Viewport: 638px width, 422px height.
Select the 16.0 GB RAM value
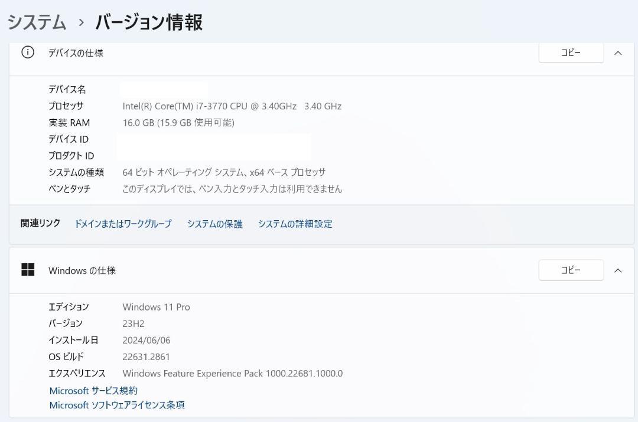178,122
